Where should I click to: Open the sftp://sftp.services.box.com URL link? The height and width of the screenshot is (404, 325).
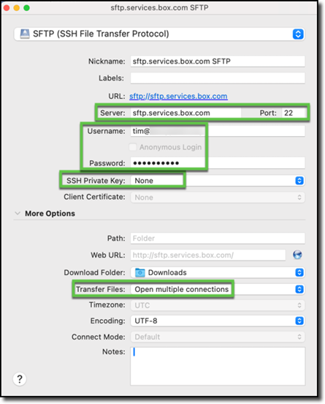tap(178, 97)
